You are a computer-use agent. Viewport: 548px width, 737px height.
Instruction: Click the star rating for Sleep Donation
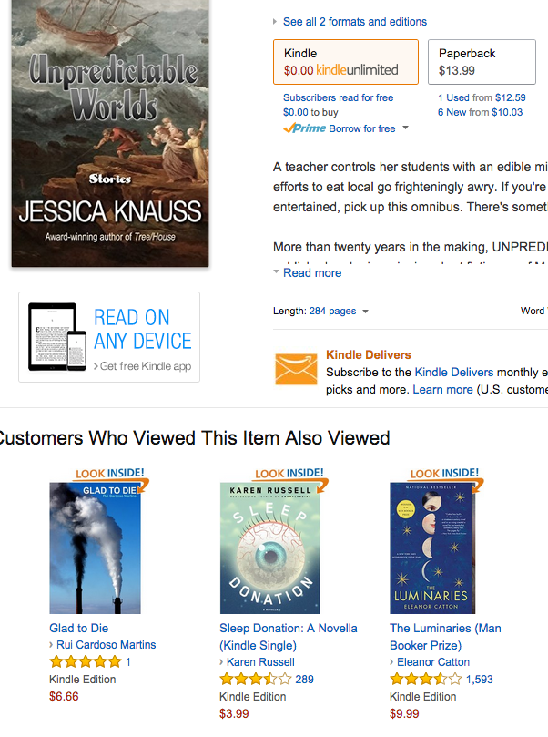coord(256,680)
